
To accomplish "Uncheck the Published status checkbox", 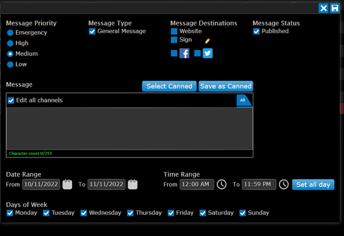I will pyautogui.click(x=256, y=31).
